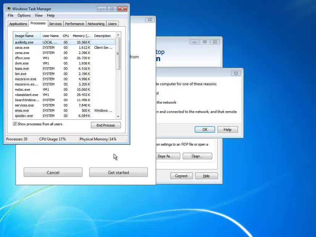Select the audiodg.exe process row

[x=64, y=42]
